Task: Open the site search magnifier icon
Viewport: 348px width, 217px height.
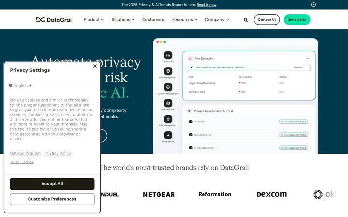Action: 246,20
